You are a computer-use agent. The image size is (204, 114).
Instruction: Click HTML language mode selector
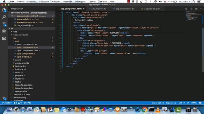(194, 103)
